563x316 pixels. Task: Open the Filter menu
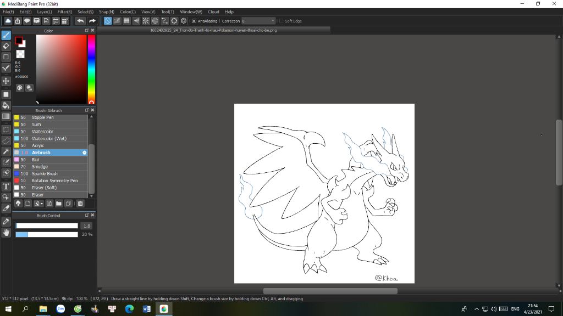pos(65,12)
